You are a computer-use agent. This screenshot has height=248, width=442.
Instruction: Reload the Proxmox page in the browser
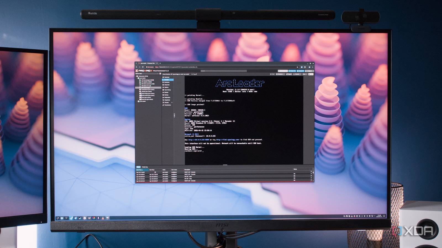tap(143, 67)
